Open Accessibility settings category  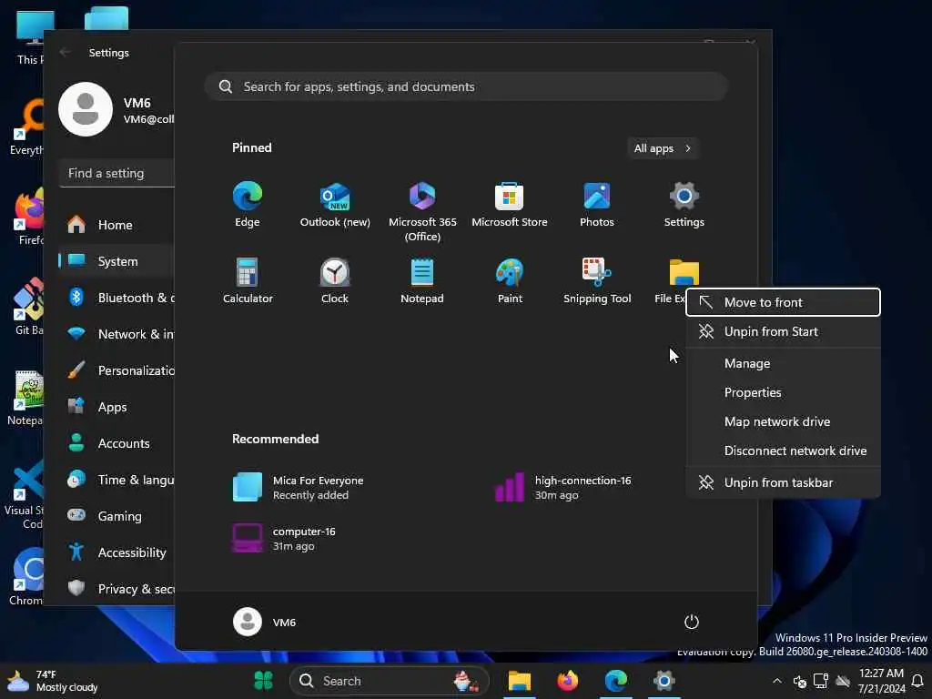coord(116,552)
